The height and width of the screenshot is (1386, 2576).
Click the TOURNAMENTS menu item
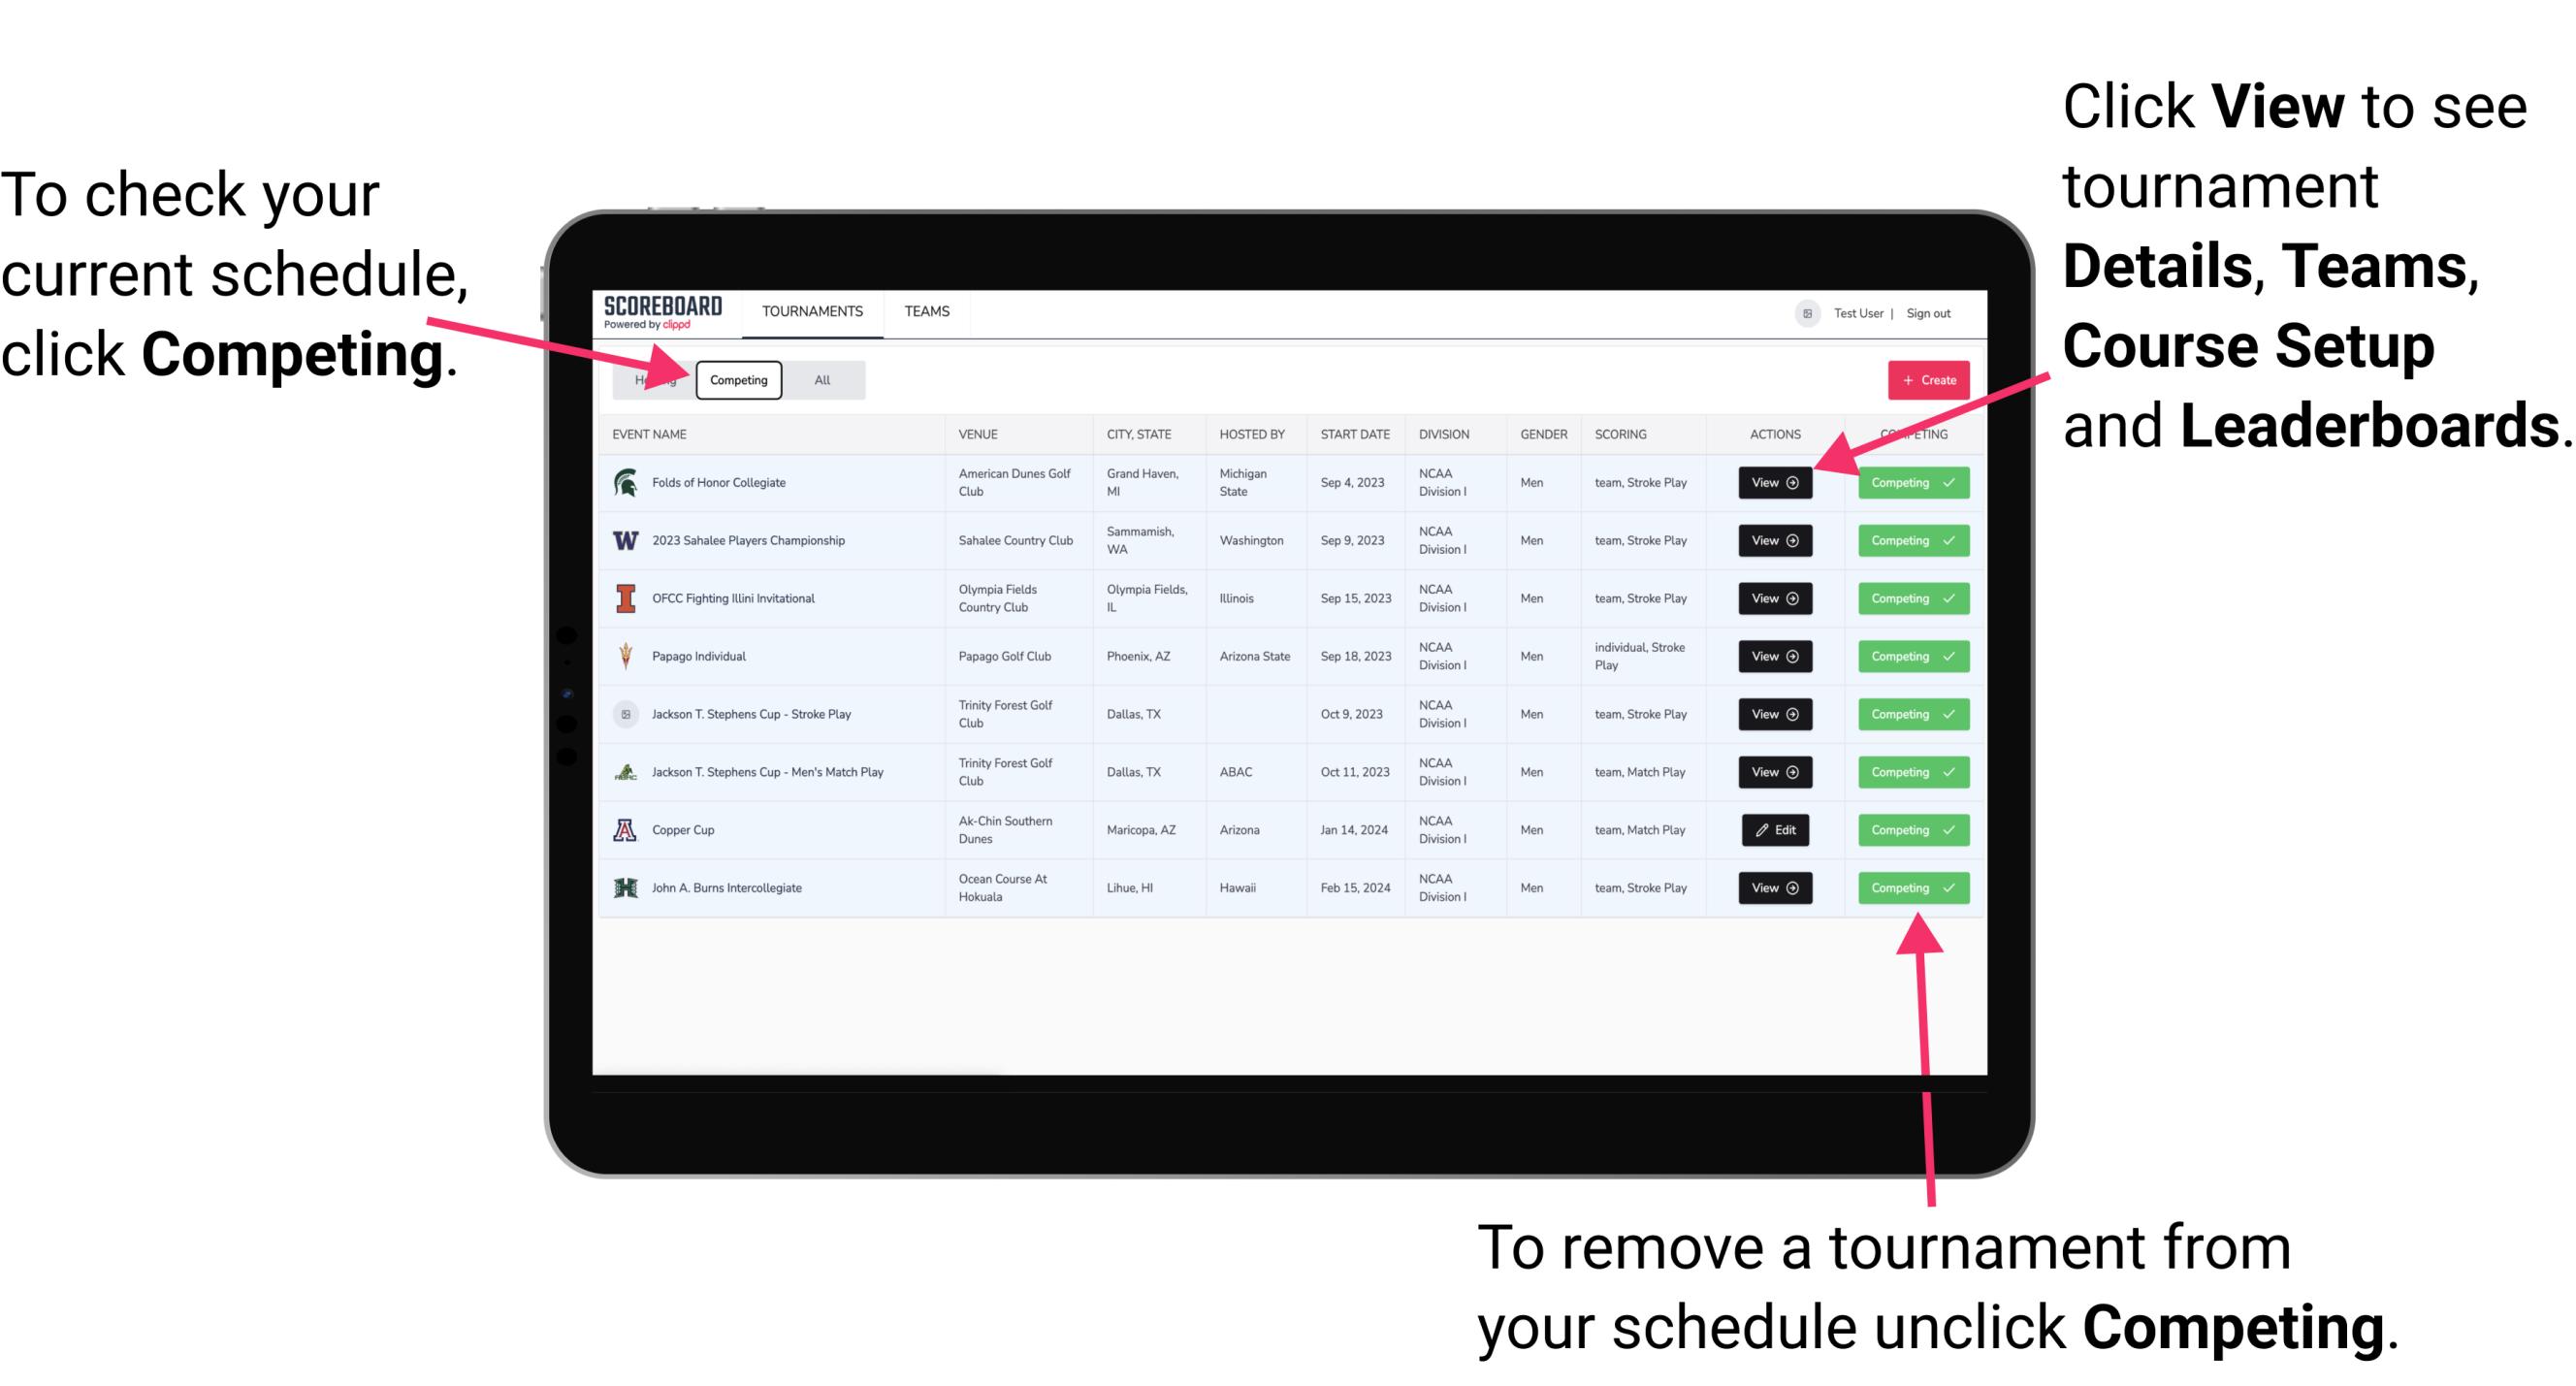(x=810, y=310)
